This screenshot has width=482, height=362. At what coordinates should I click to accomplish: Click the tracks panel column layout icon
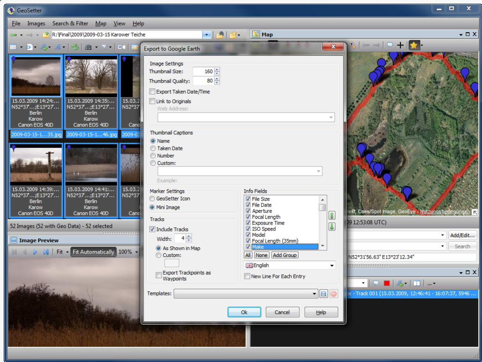coord(417,283)
